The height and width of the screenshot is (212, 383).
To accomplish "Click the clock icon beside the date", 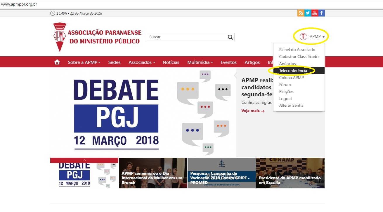I will (x=53, y=13).
